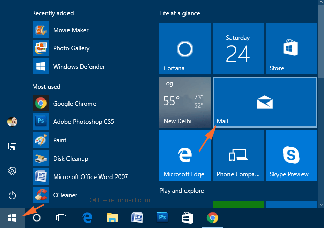Click the 'Play and explore' group title
This screenshot has height=228, width=324.
coord(181,191)
